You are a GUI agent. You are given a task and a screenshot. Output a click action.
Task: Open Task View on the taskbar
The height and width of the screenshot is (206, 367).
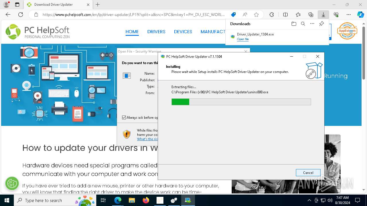(103, 200)
